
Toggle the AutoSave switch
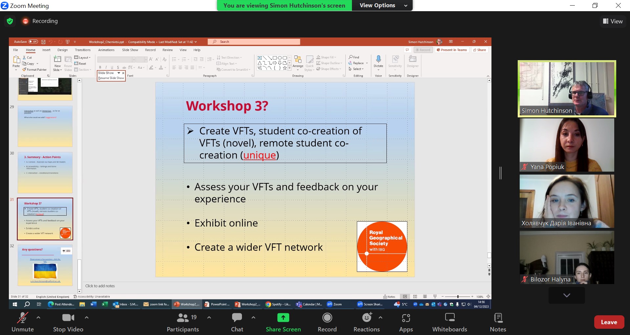pyautogui.click(x=33, y=42)
